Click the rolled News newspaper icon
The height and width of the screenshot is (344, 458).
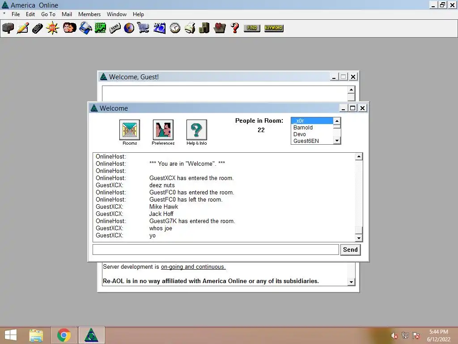[115, 28]
